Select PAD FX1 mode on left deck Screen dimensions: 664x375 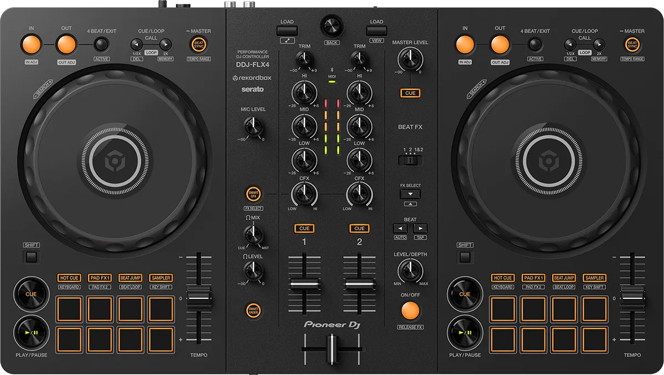click(x=100, y=278)
